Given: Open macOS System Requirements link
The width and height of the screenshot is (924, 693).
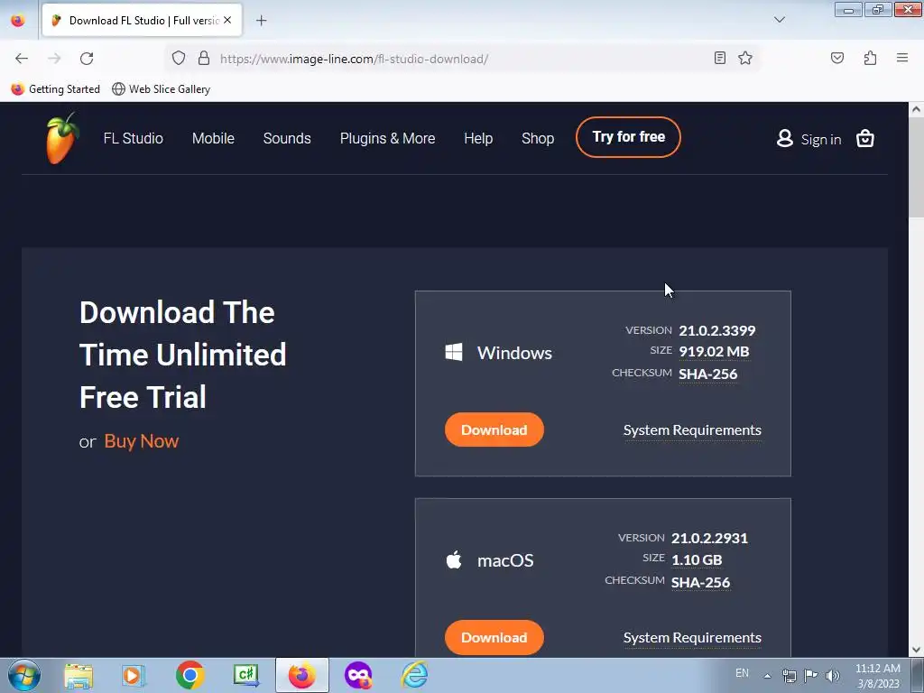Looking at the screenshot, I should pyautogui.click(x=692, y=638).
